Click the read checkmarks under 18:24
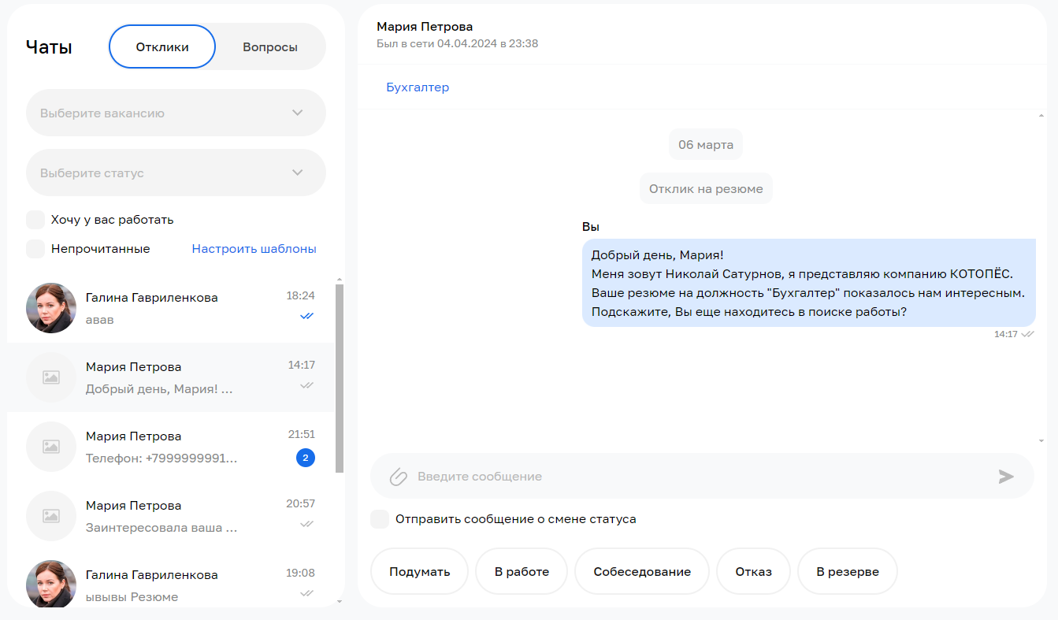 coord(306,316)
